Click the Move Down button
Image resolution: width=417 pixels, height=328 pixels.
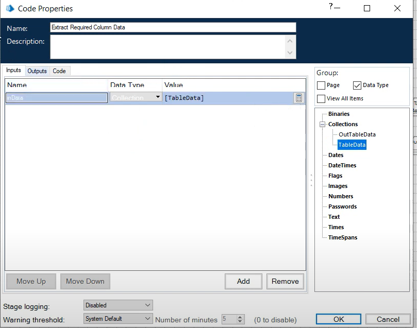[x=85, y=281]
